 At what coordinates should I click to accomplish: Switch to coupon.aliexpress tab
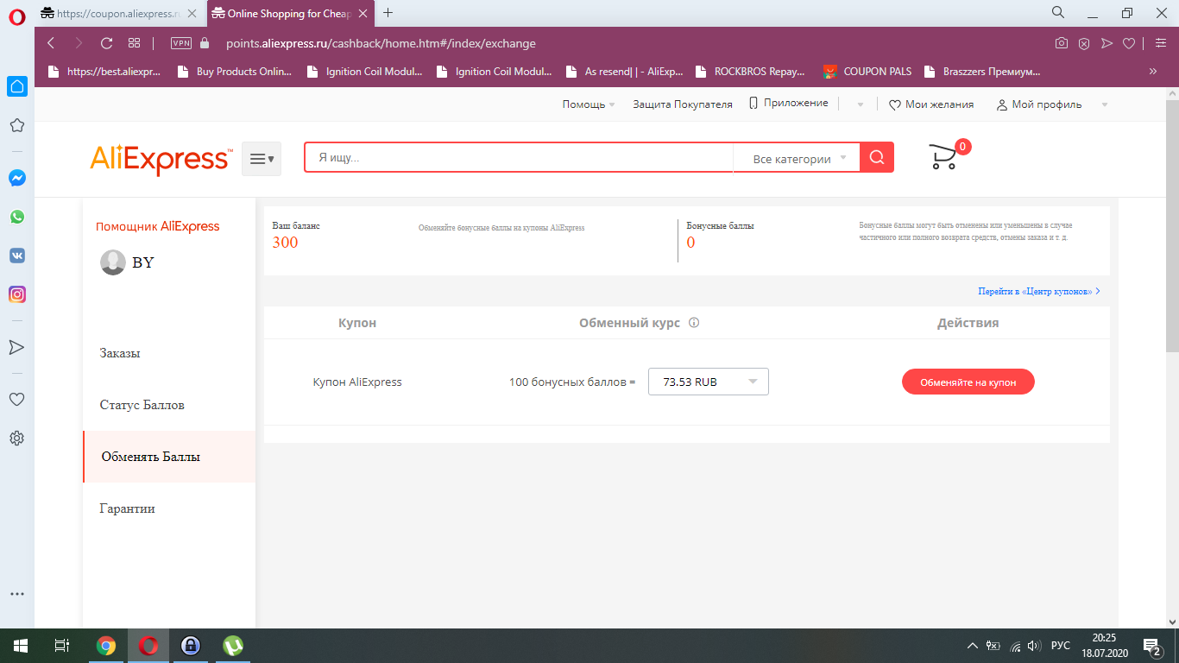pyautogui.click(x=120, y=13)
